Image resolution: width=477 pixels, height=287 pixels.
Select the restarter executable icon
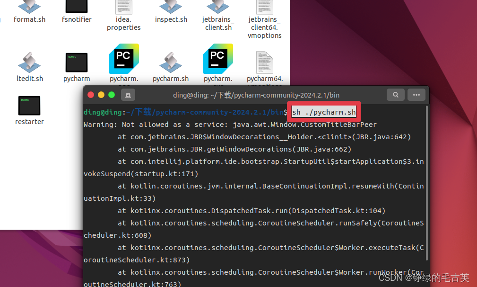coord(29,106)
